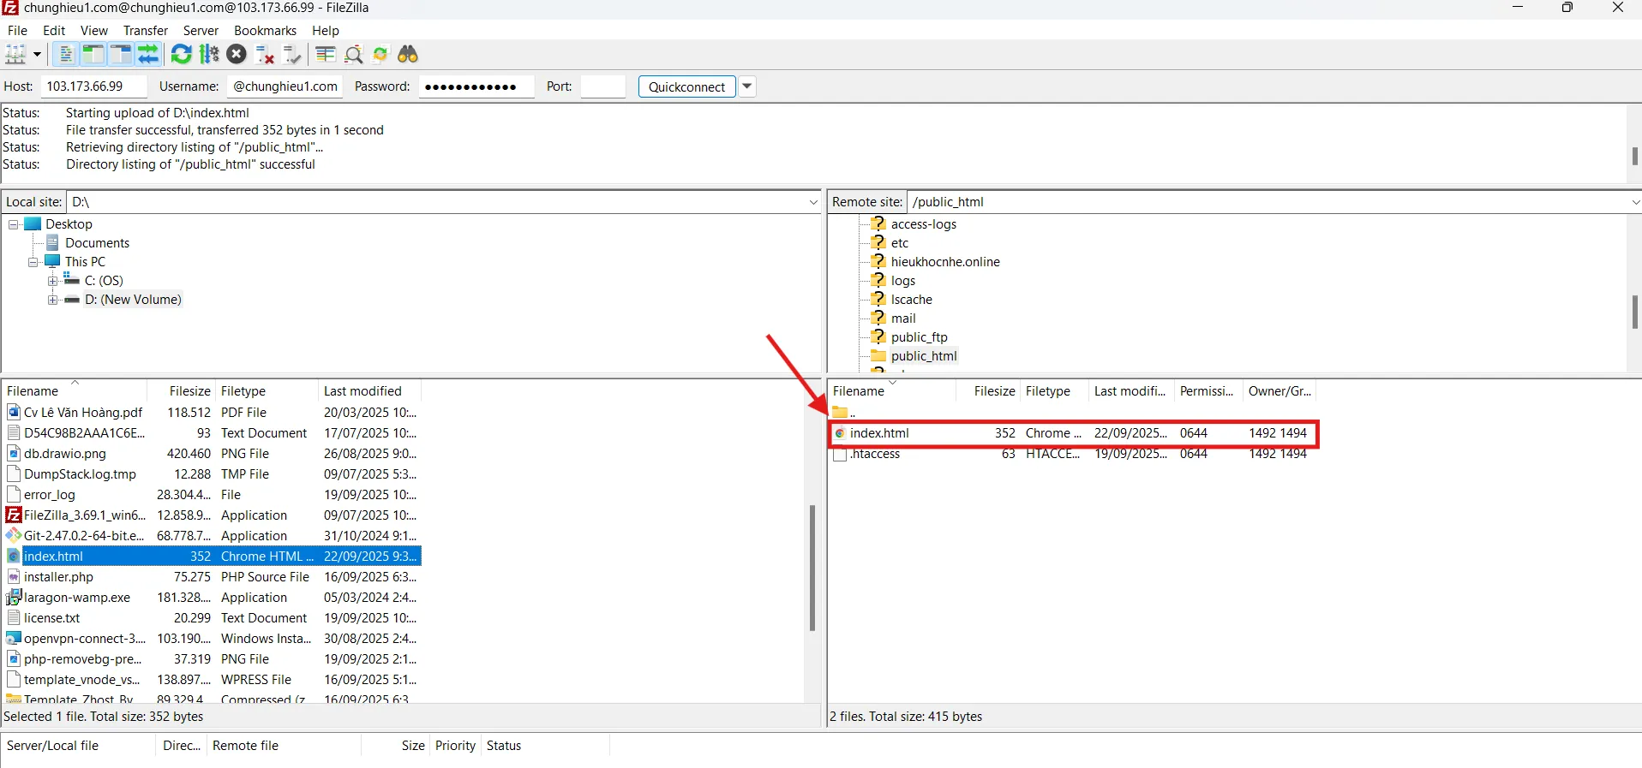The image size is (1642, 768).
Task: Toggle transfer queue display in toolbar
Action: click(148, 55)
